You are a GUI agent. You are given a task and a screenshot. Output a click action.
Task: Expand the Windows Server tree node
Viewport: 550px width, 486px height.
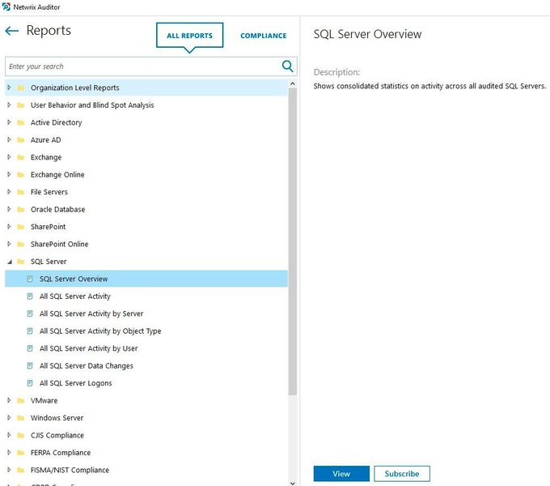(x=9, y=417)
